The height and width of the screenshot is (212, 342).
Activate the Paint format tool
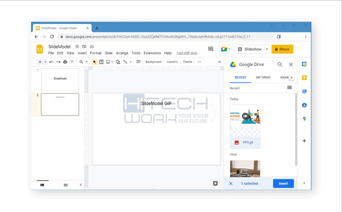pos(72,62)
